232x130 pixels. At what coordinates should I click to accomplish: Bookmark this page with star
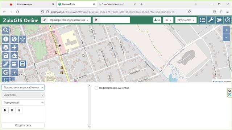coord(189,12)
